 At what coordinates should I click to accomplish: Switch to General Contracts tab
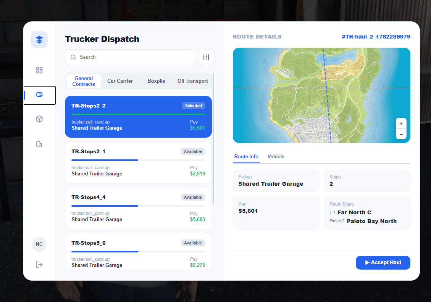tap(84, 81)
